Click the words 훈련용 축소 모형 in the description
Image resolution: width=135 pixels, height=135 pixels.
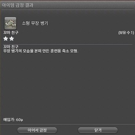tap(64, 51)
